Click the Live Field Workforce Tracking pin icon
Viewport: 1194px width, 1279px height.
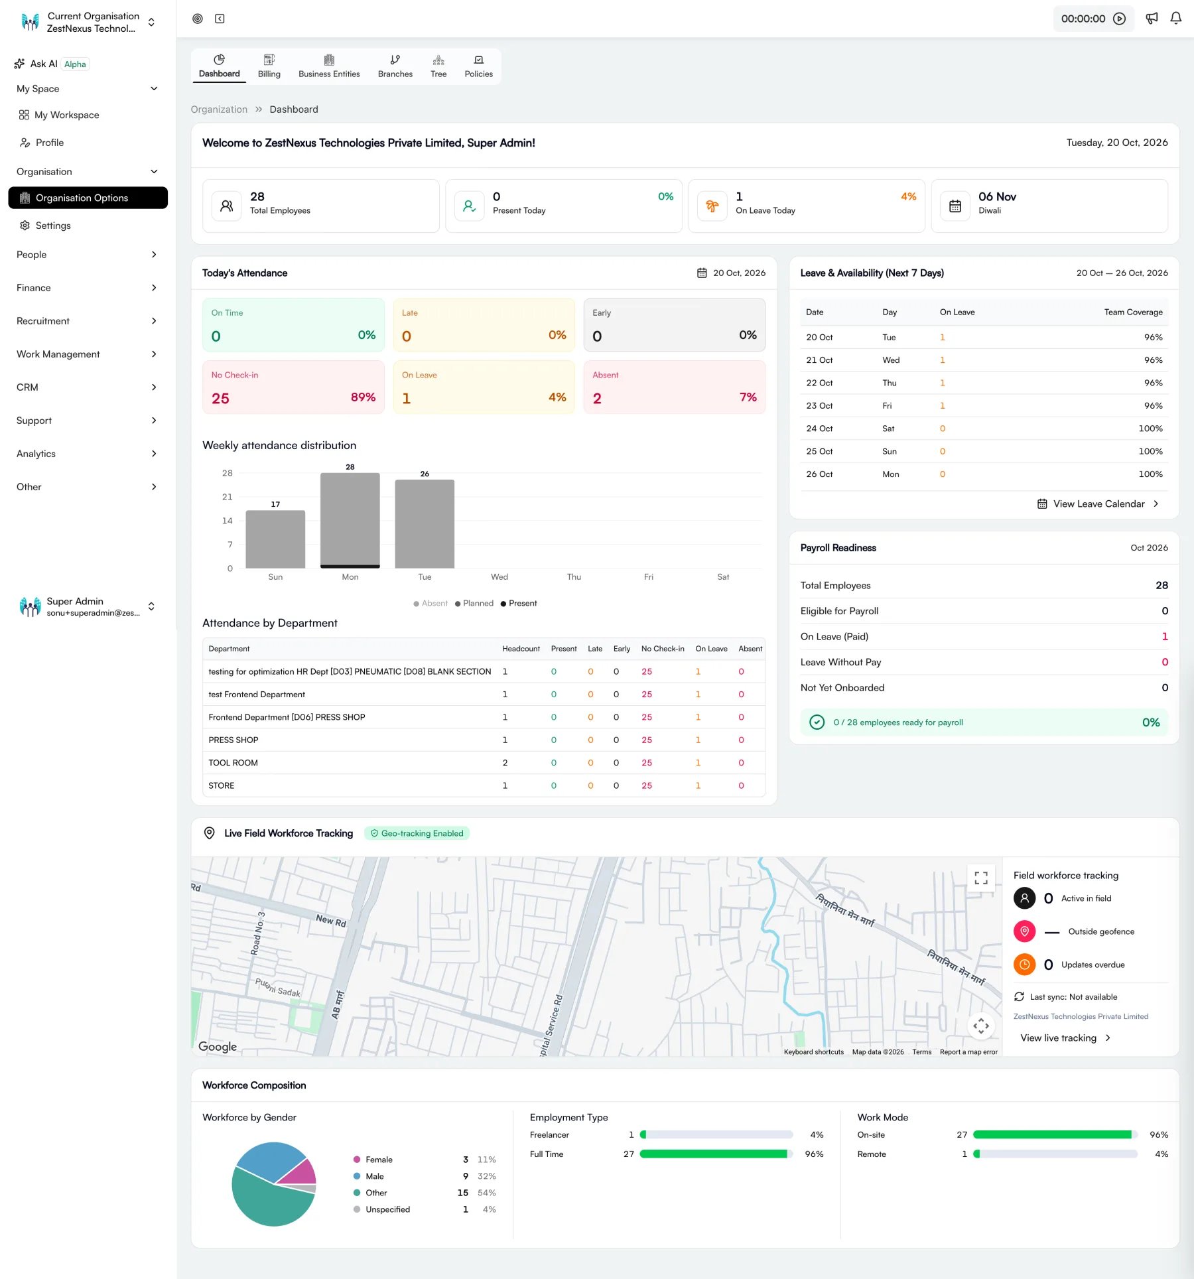click(x=210, y=833)
